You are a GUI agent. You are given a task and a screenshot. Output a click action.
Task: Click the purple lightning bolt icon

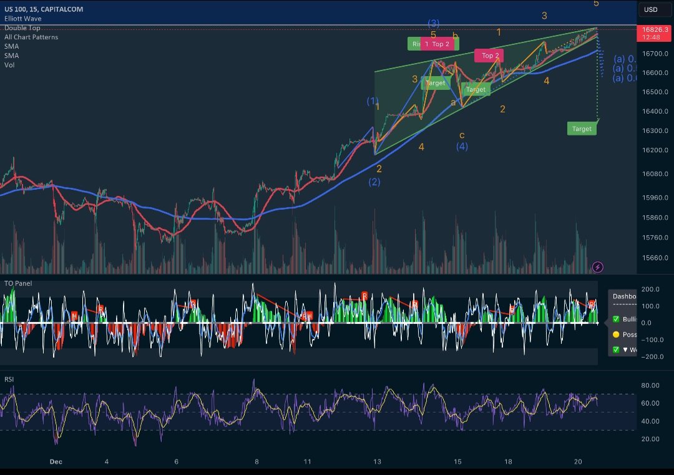pos(597,267)
